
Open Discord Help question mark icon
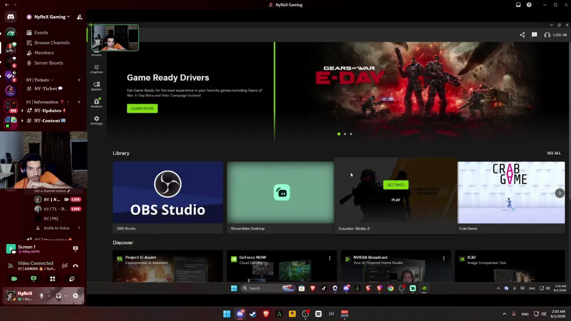[x=529, y=5]
